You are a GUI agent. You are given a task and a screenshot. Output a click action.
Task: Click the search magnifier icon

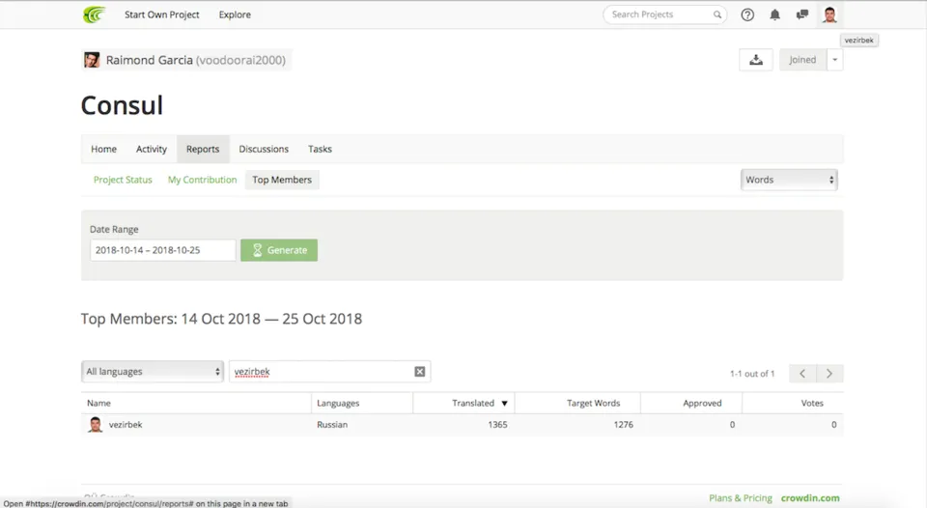point(717,14)
